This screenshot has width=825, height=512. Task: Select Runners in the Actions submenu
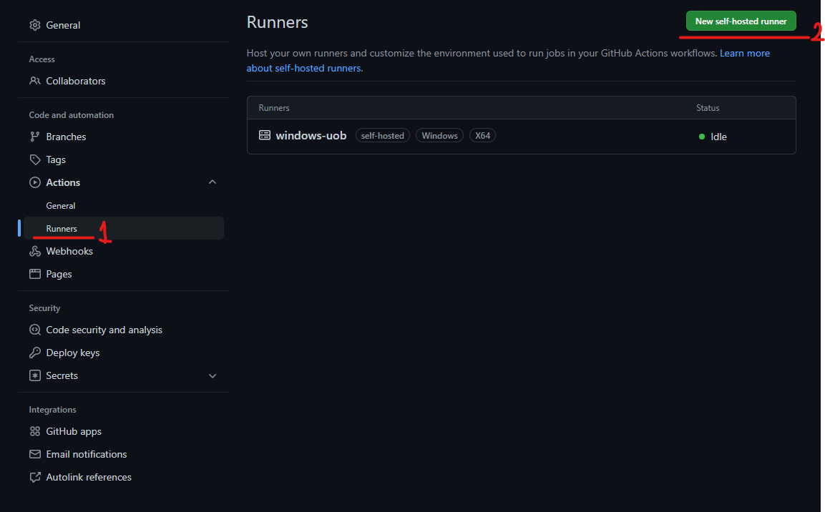pos(62,229)
